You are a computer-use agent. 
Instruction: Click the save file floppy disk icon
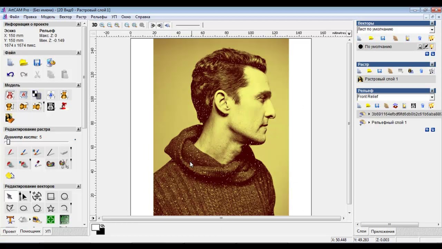tap(37, 63)
